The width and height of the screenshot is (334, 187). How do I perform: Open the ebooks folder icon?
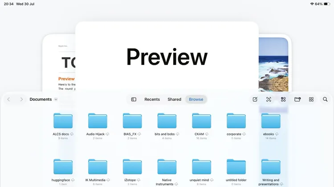[271, 120]
